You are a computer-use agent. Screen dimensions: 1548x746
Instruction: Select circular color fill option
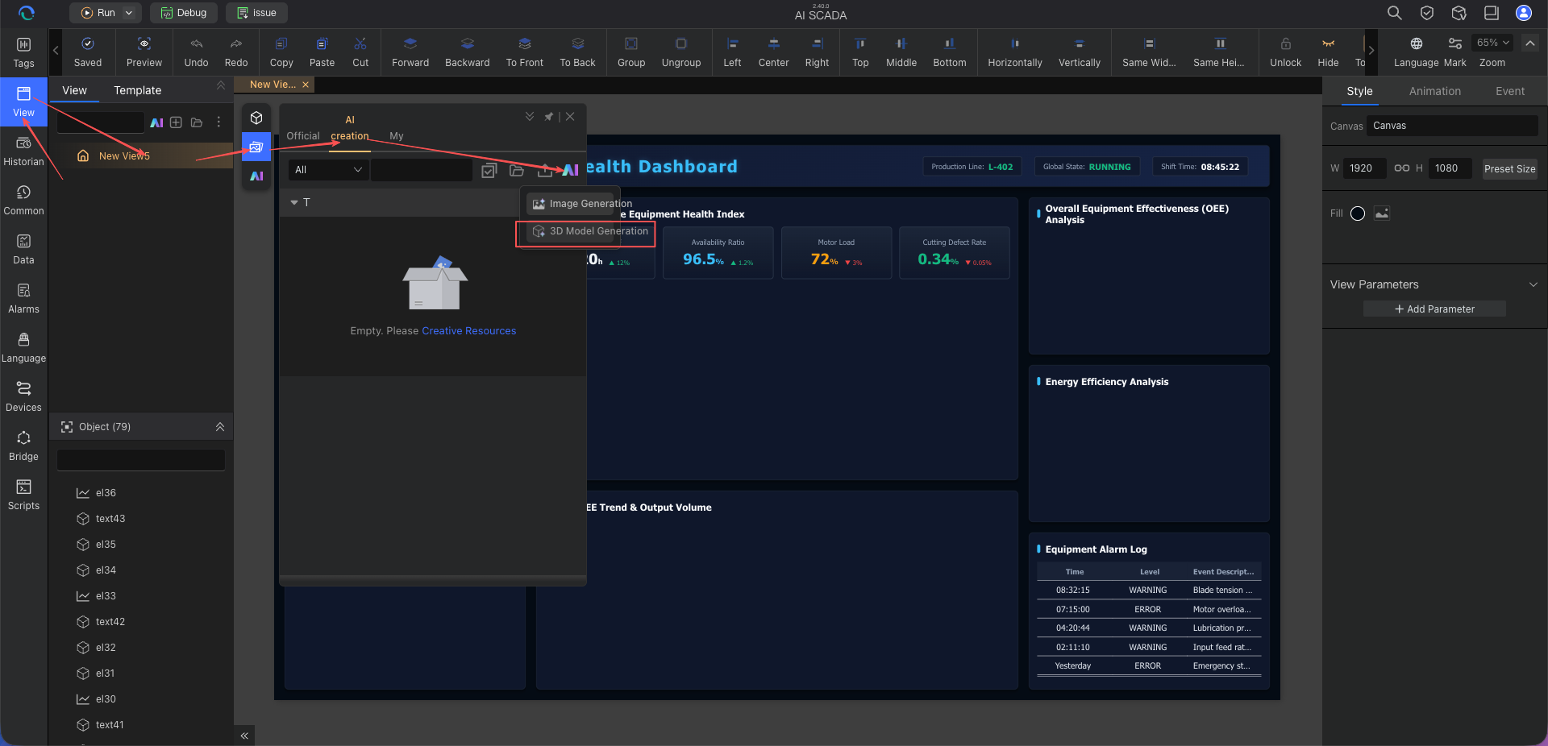[x=1358, y=213]
